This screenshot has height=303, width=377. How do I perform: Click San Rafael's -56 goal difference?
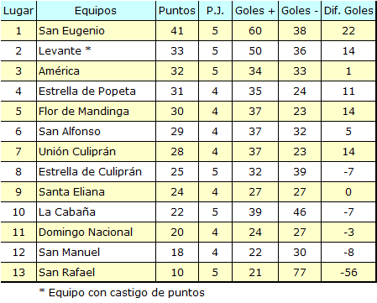[x=348, y=273]
